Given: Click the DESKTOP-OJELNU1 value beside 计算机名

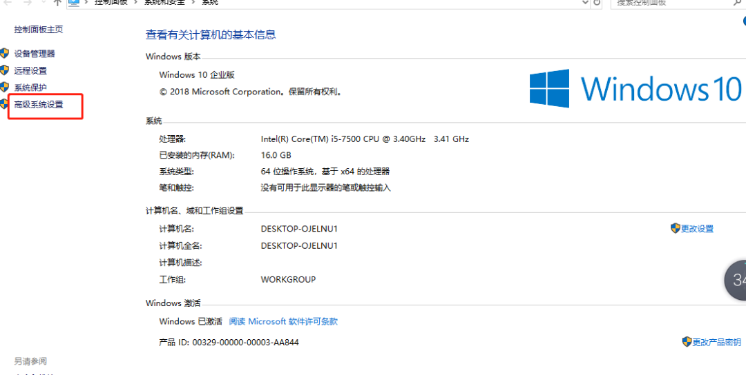Looking at the screenshot, I should (299, 229).
